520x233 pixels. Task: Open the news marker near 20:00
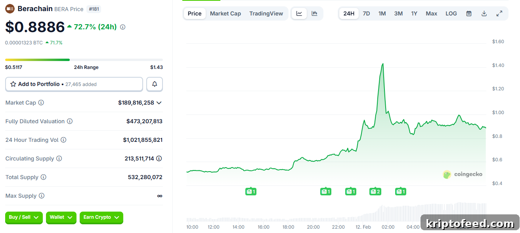(x=326, y=192)
